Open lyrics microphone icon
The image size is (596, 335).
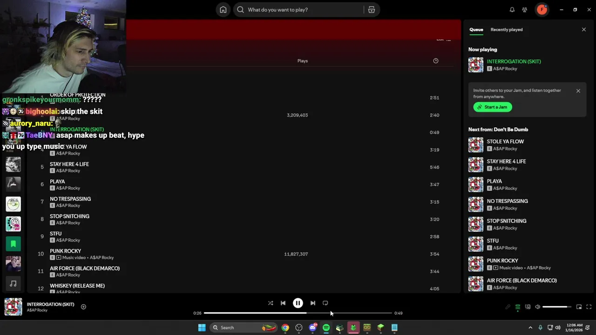(508, 307)
